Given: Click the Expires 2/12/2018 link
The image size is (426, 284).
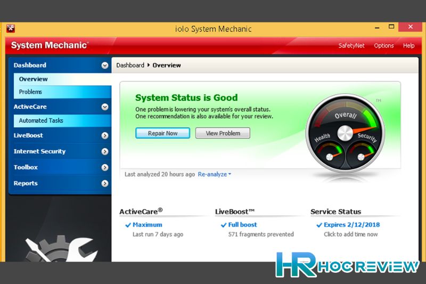Looking at the screenshot, I should [351, 225].
